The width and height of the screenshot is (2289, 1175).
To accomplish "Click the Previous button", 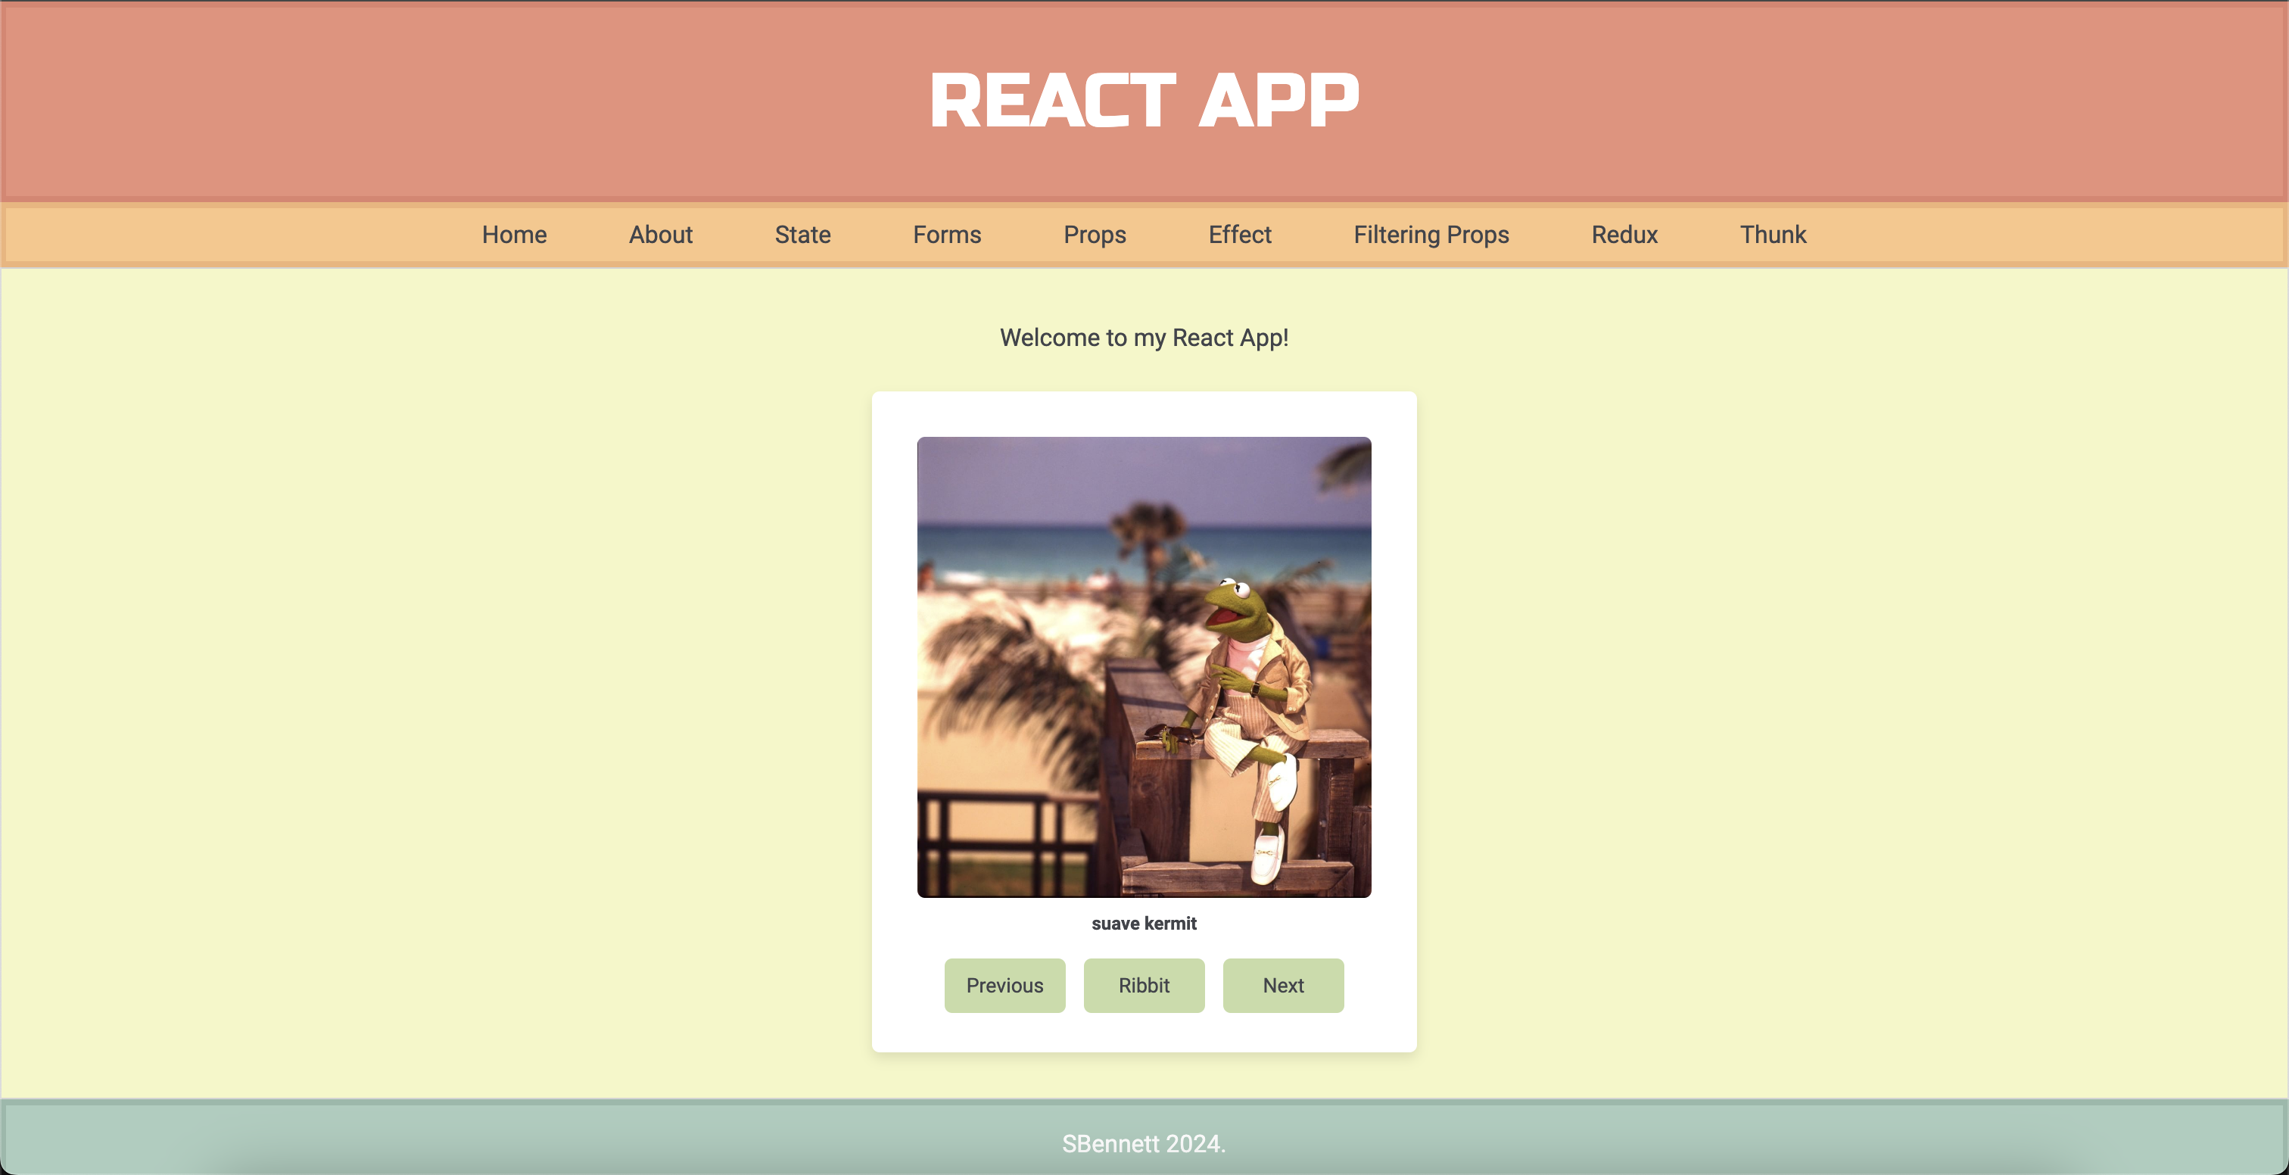I will 1004,985.
